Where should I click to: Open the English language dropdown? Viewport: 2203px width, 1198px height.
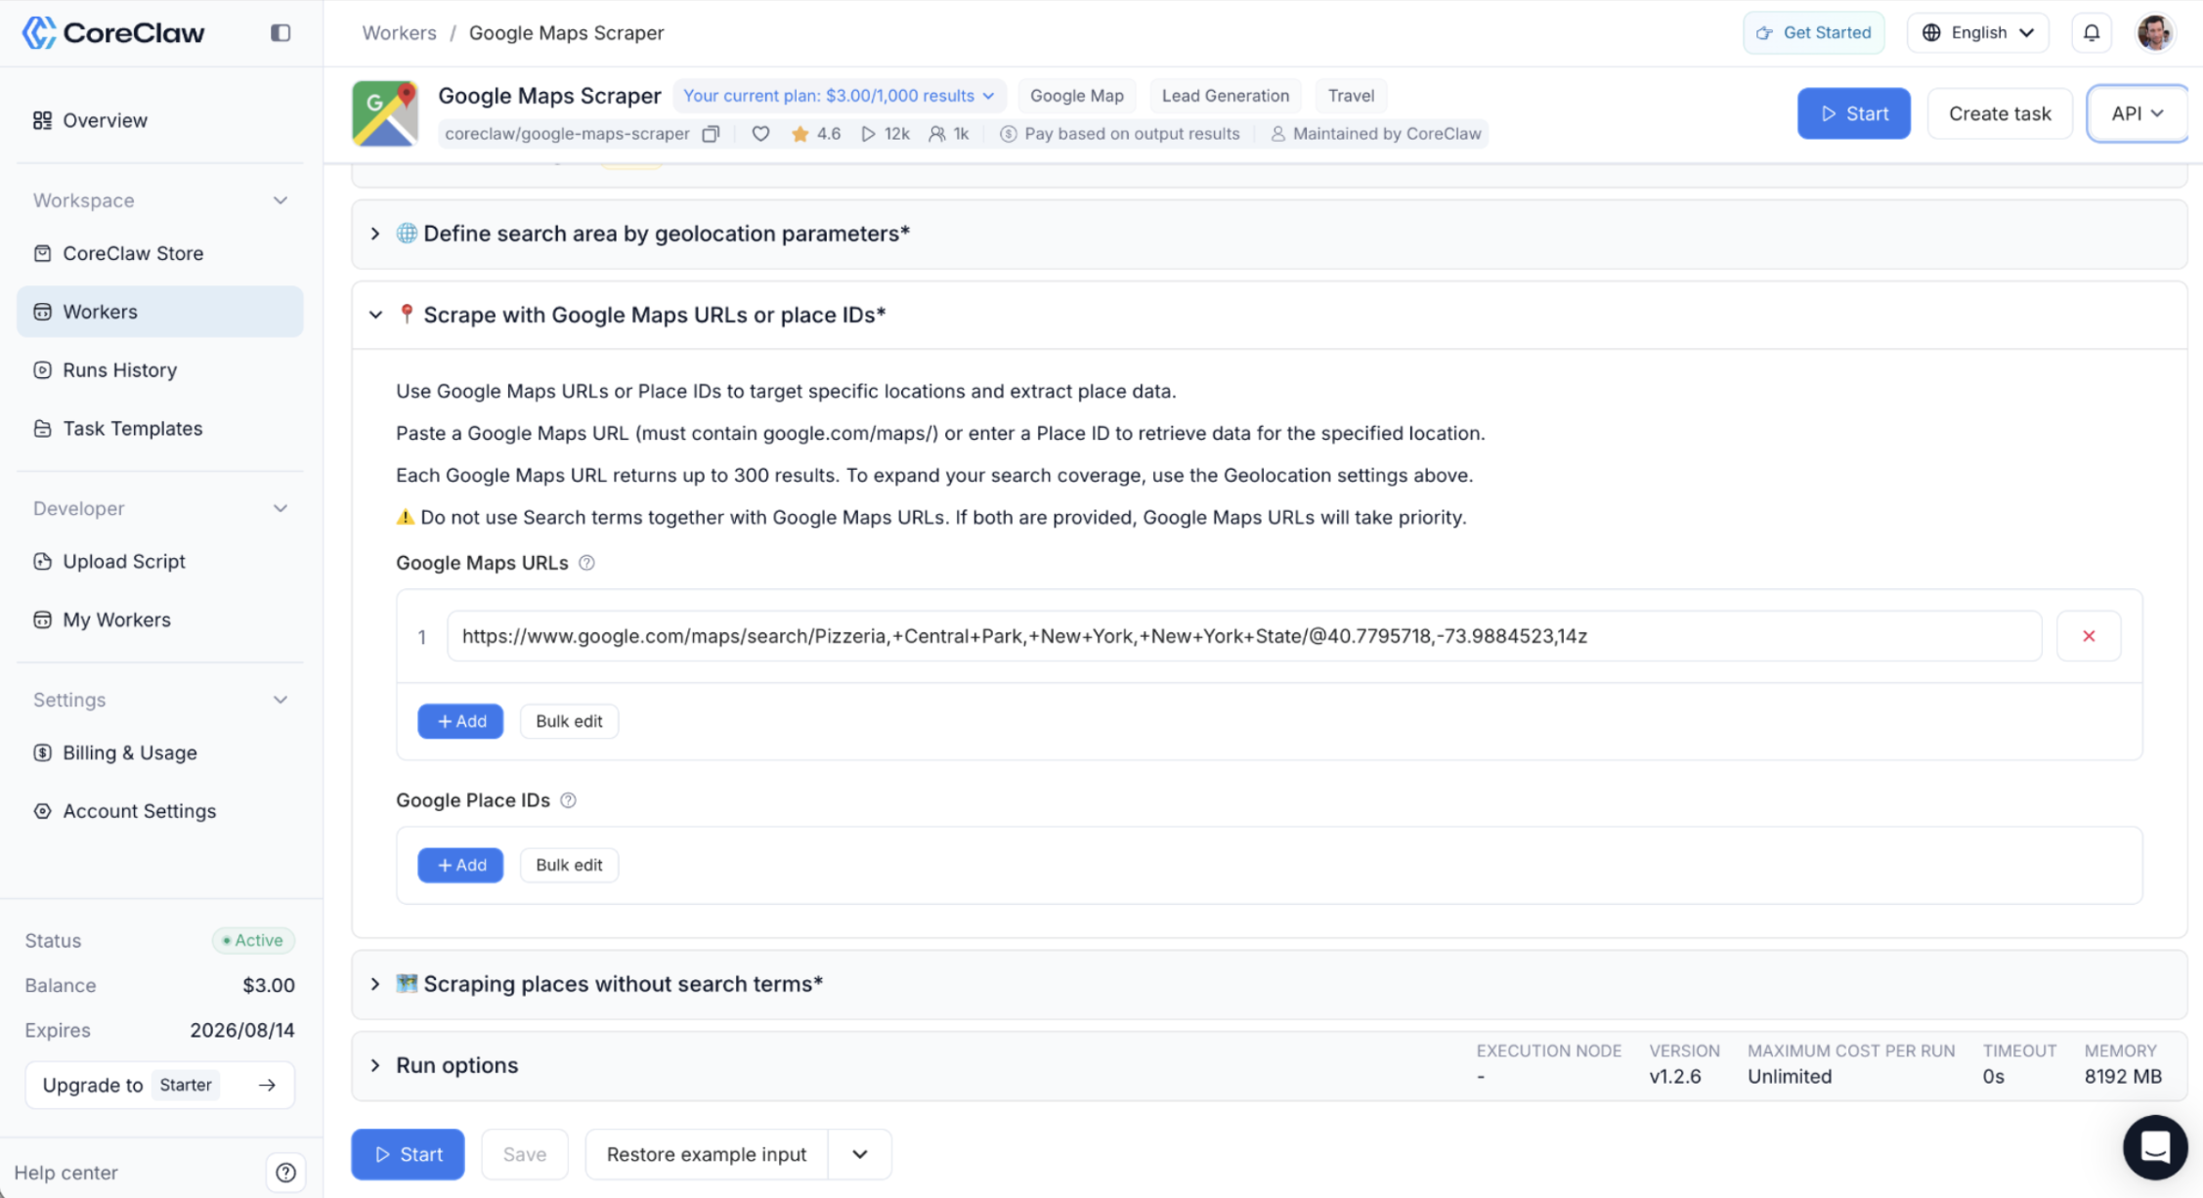(1978, 32)
